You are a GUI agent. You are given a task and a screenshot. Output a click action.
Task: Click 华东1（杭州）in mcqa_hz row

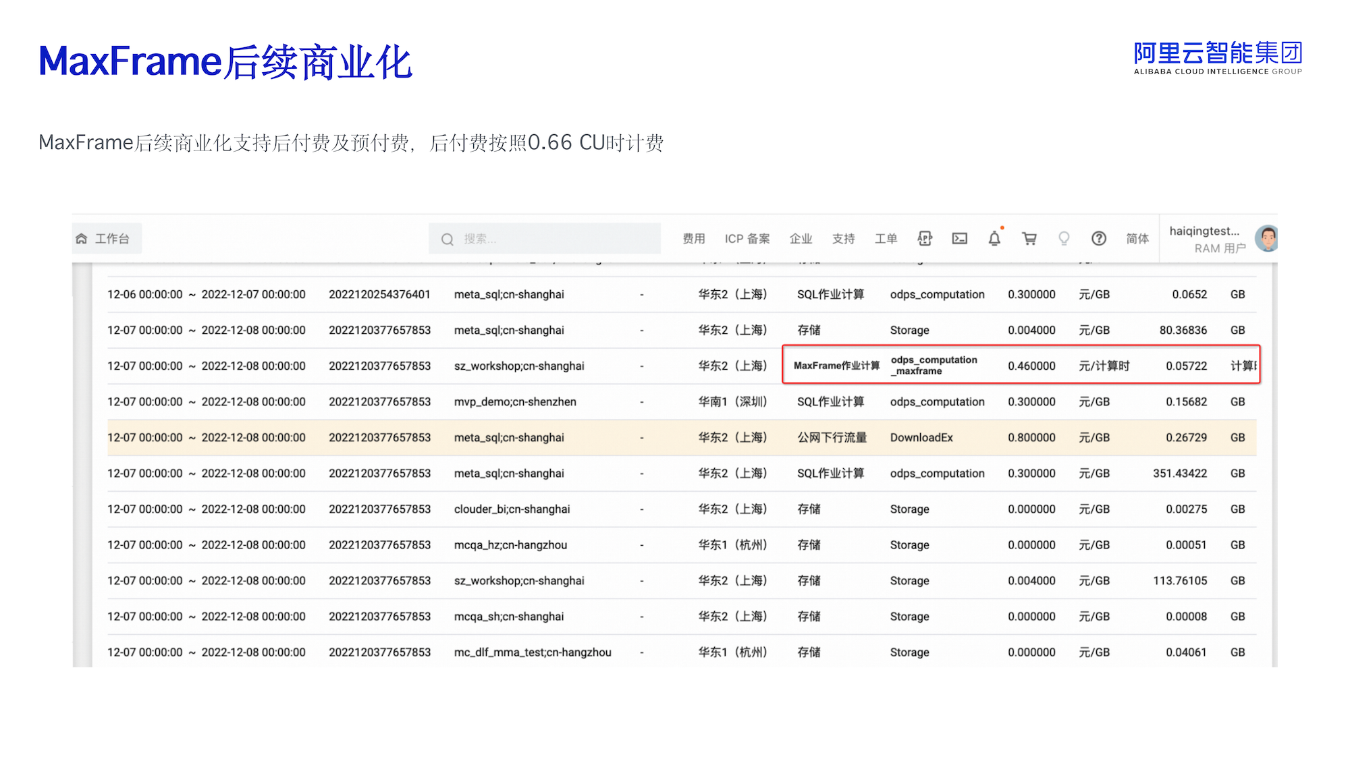733,544
